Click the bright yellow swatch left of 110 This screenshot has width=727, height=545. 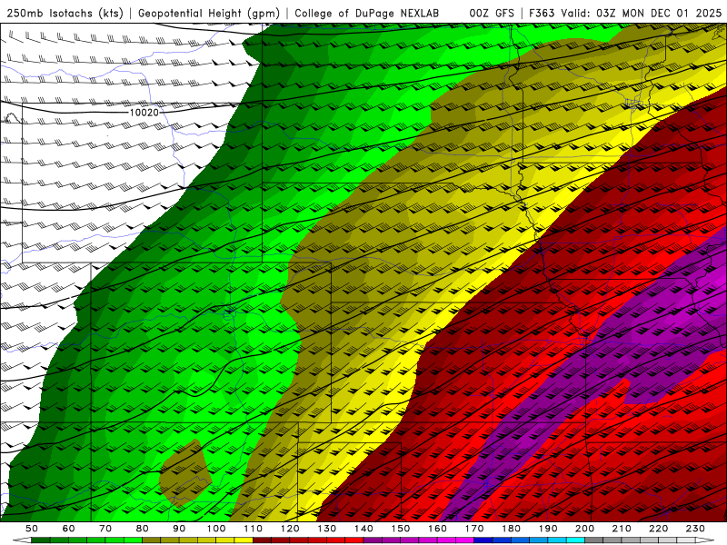tap(244, 540)
